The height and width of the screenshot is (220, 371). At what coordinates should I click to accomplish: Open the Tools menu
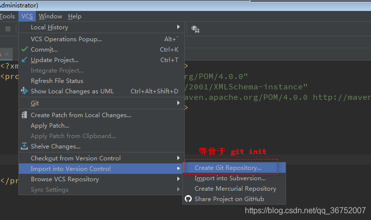tap(7, 16)
